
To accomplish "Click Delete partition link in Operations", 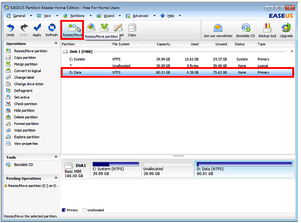I will click(26, 117).
